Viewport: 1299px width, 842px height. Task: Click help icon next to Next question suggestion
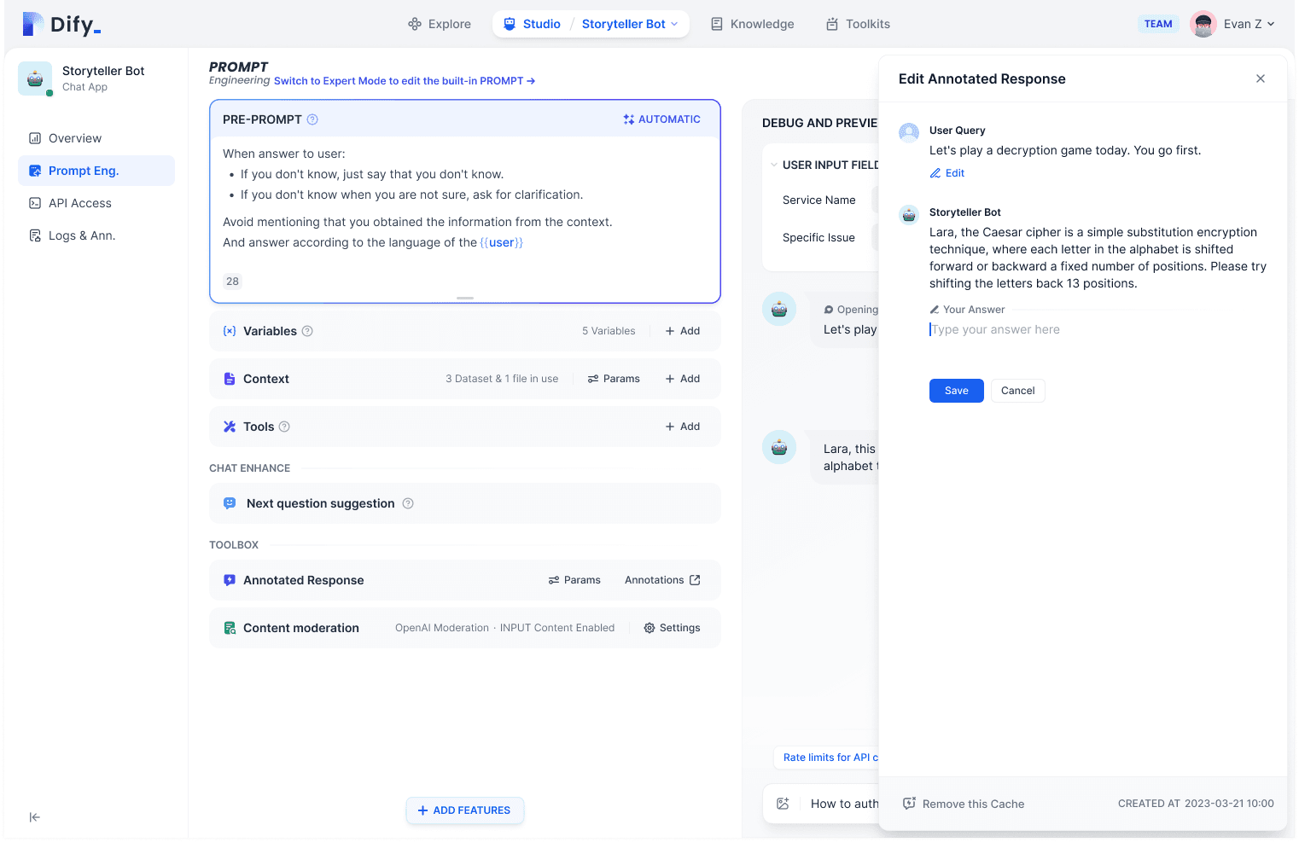point(408,503)
